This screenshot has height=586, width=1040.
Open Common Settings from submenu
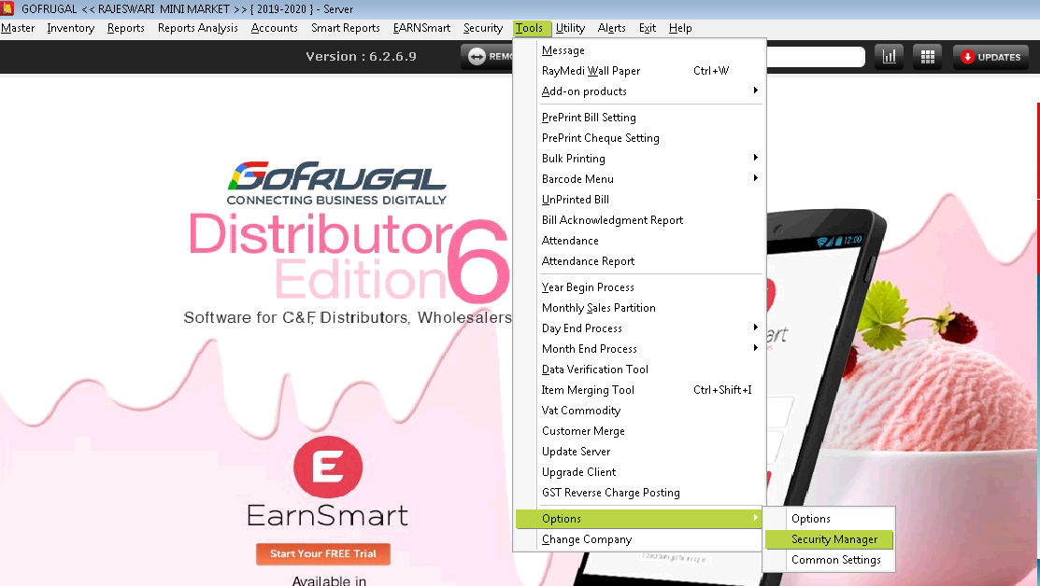835,560
